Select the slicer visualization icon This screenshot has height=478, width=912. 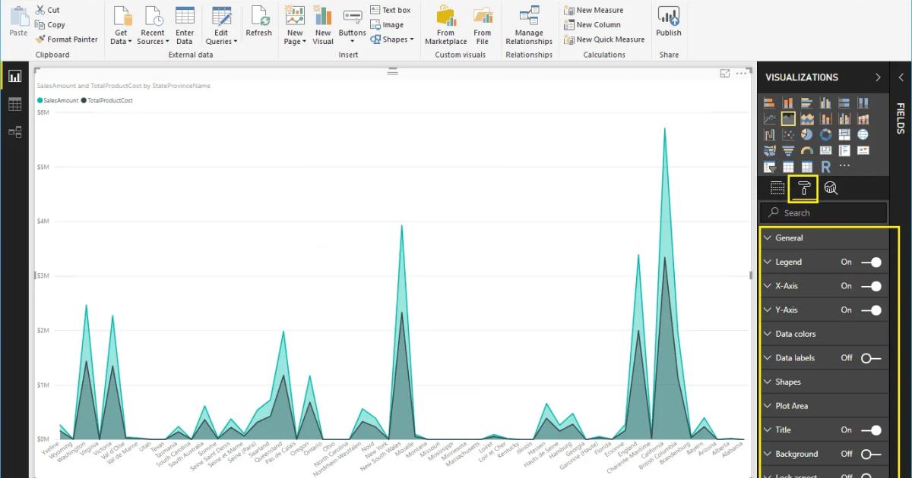(x=769, y=166)
